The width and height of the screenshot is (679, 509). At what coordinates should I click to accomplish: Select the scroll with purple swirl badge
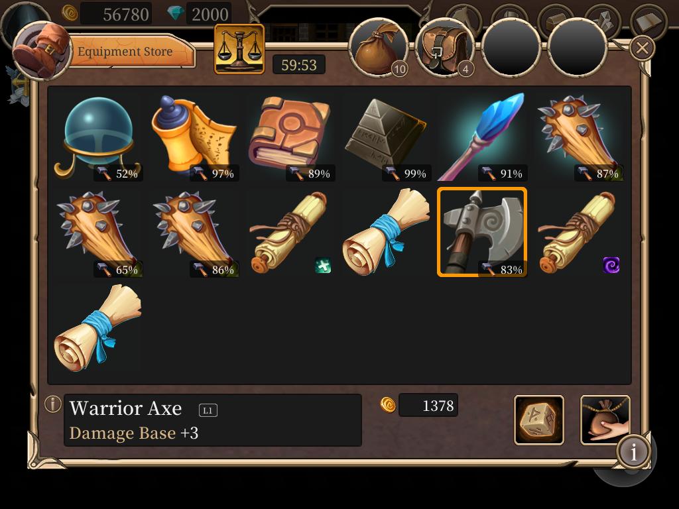tap(578, 232)
